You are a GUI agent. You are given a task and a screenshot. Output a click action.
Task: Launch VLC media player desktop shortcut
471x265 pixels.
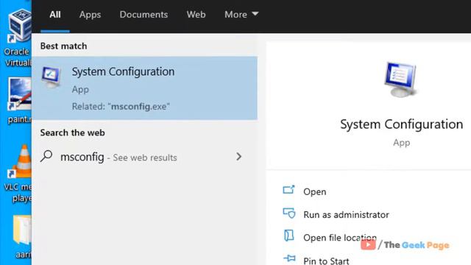(x=18, y=174)
